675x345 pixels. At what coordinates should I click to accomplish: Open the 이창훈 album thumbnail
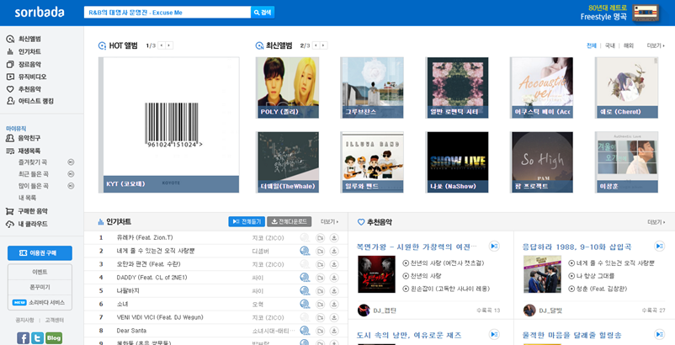pos(626,162)
